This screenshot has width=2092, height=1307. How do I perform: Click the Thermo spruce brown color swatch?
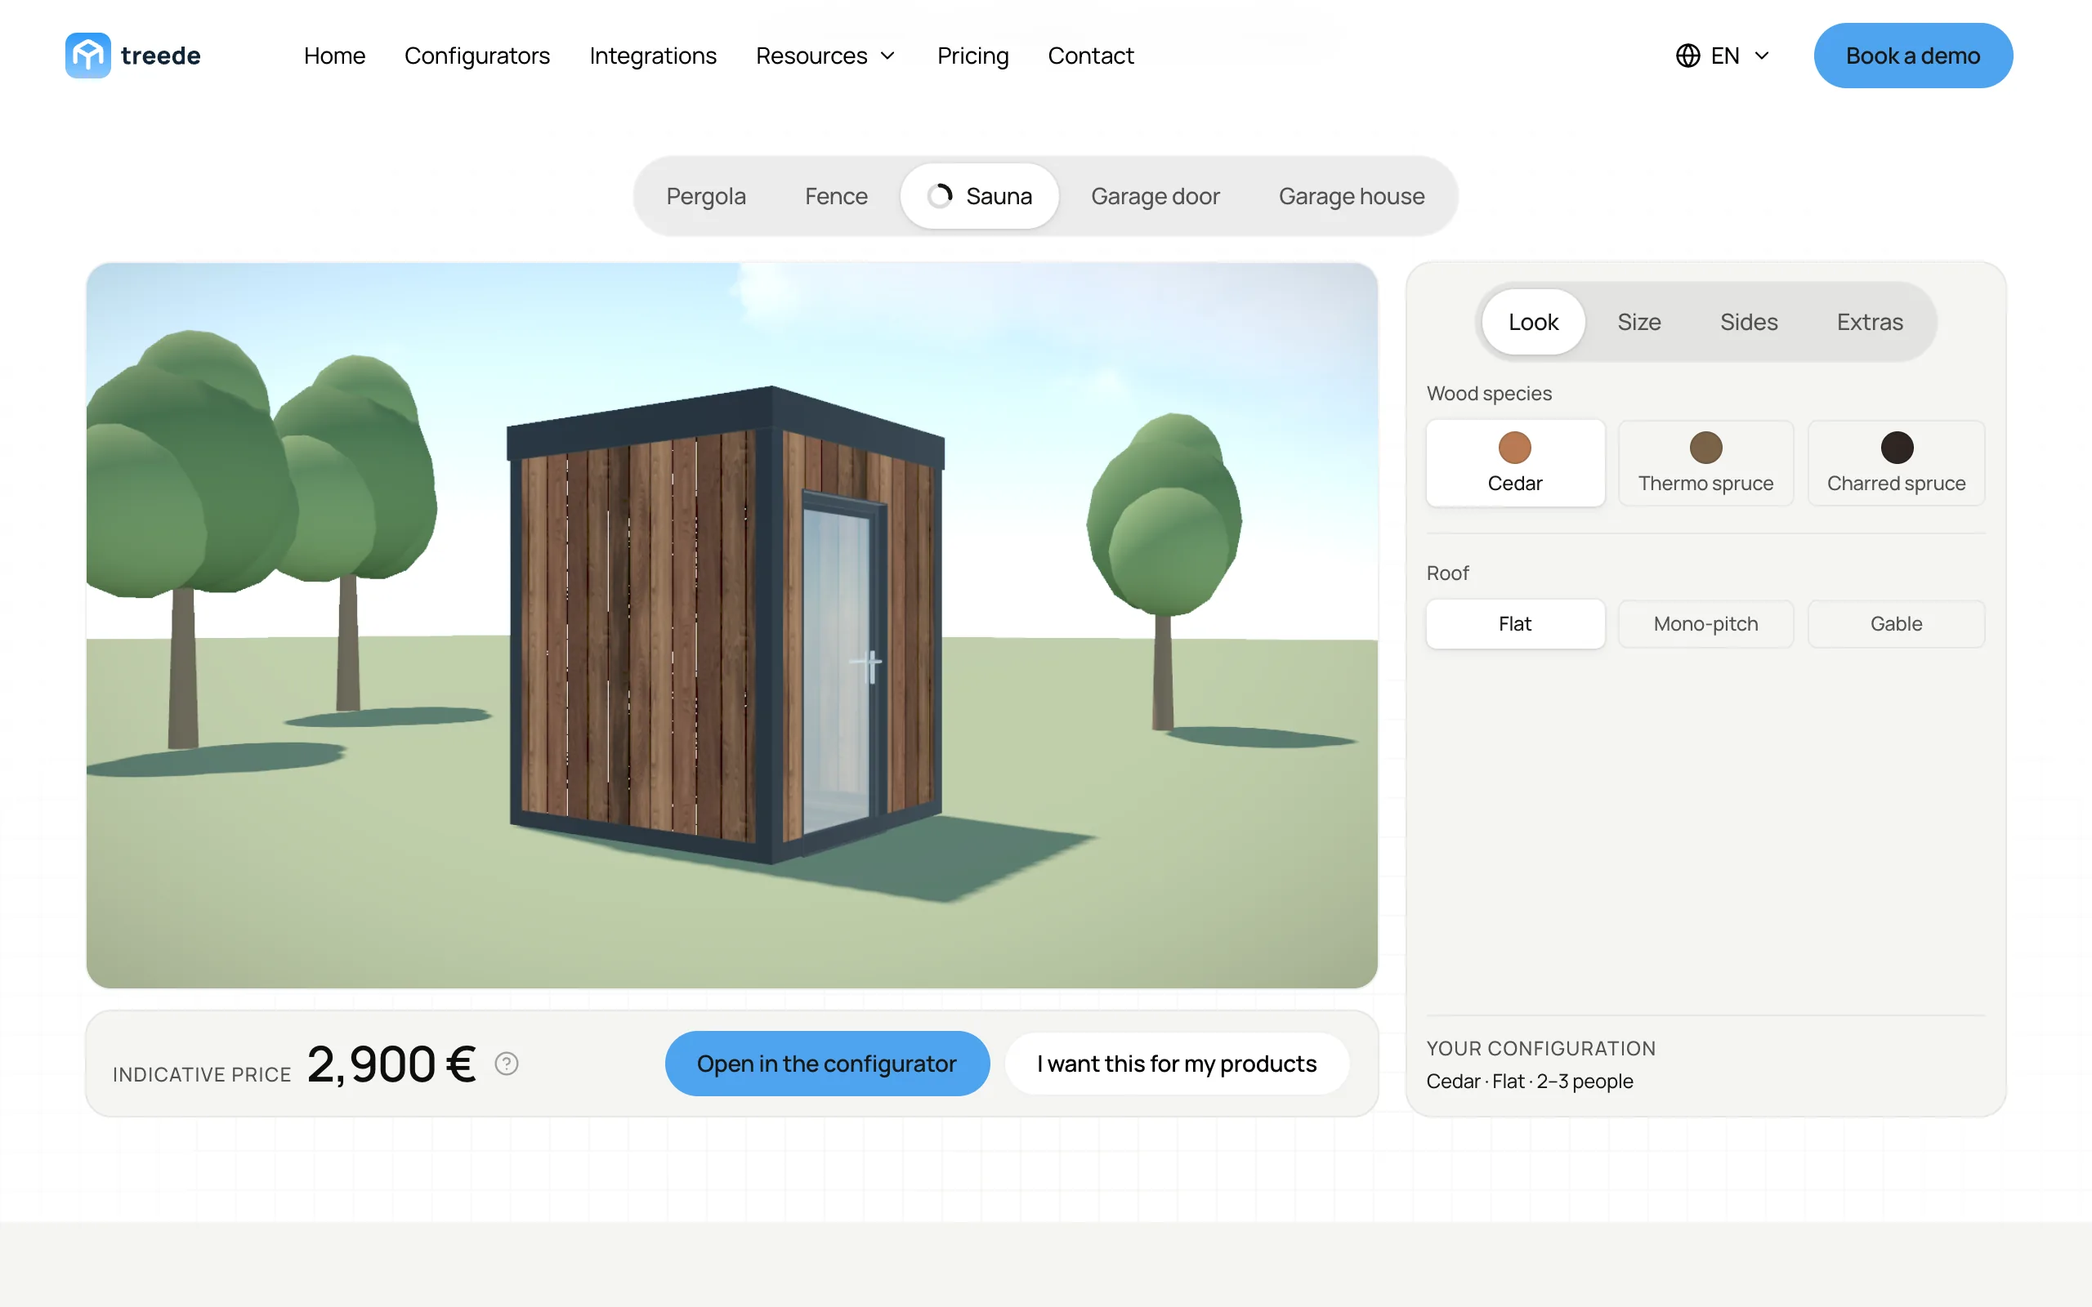click(1705, 448)
